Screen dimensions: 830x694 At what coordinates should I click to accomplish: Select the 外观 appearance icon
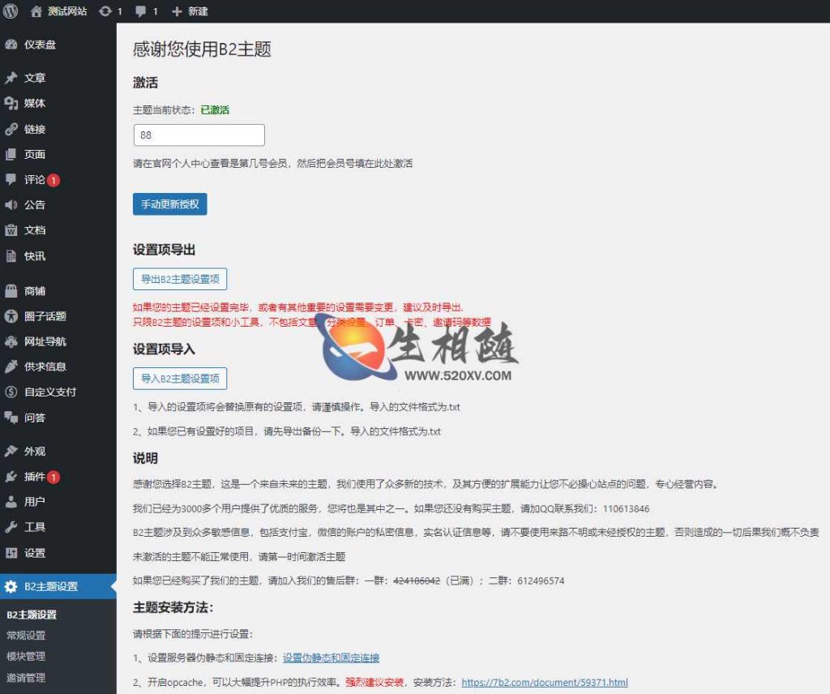point(12,451)
